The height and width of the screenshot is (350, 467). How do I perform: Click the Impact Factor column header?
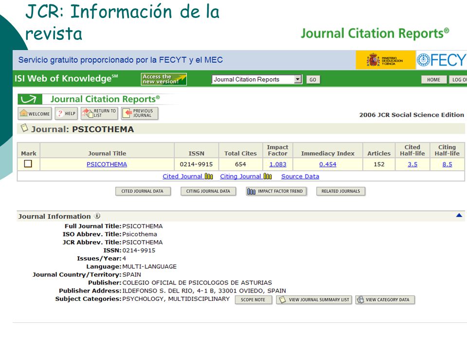click(278, 150)
